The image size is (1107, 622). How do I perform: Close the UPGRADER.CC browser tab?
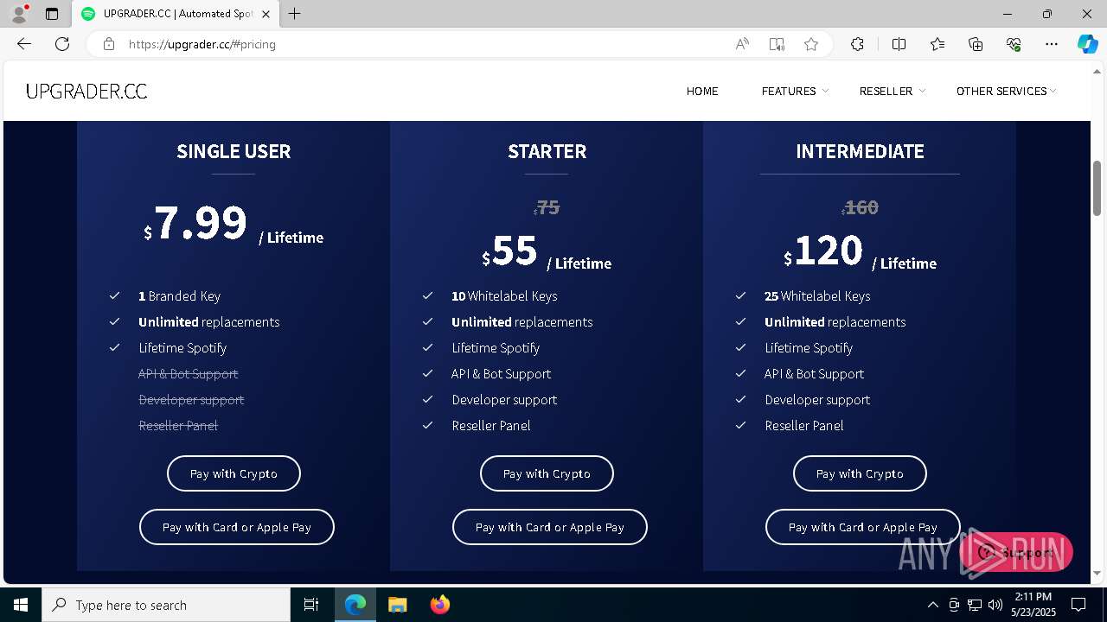[x=266, y=14]
